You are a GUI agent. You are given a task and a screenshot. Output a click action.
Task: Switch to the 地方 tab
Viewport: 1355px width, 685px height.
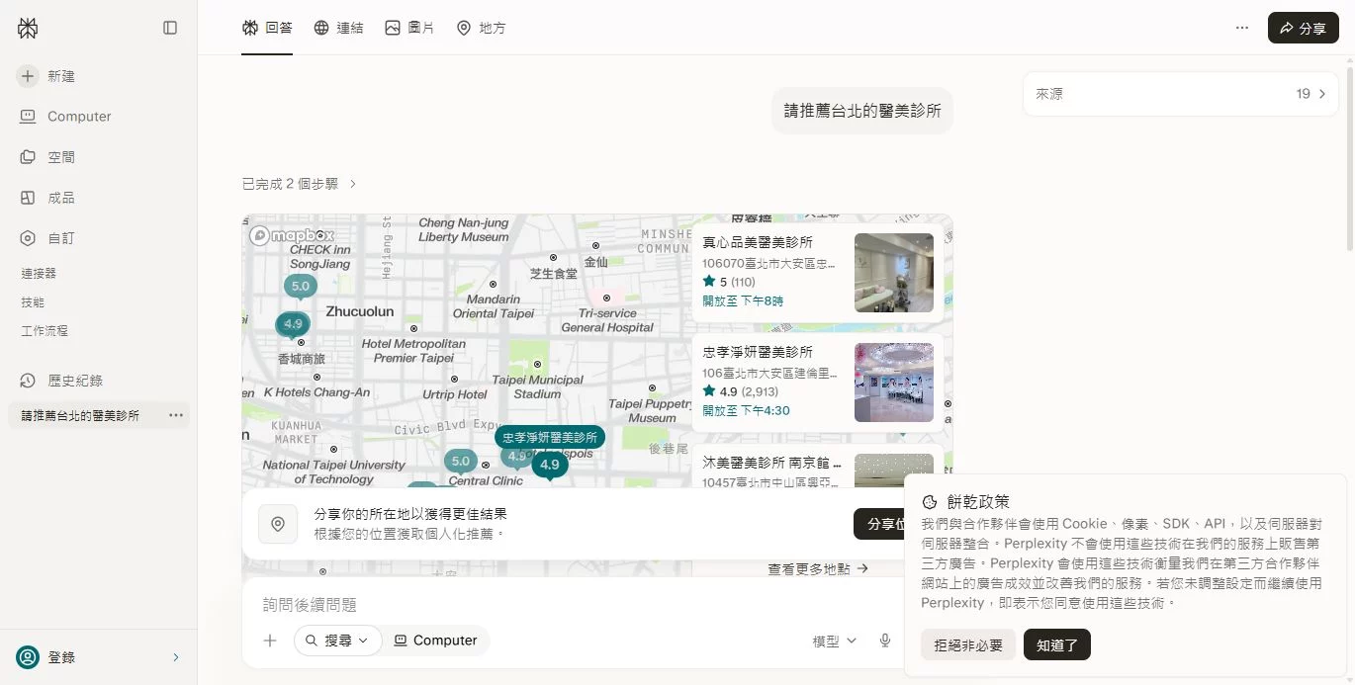pos(481,28)
